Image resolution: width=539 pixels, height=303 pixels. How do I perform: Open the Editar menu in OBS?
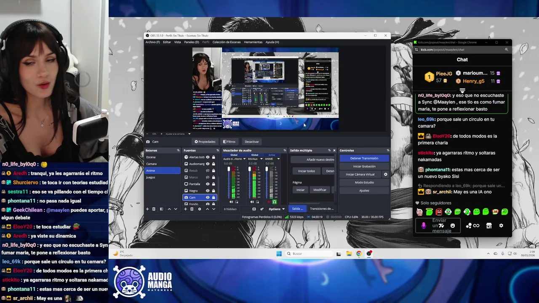[167, 42]
